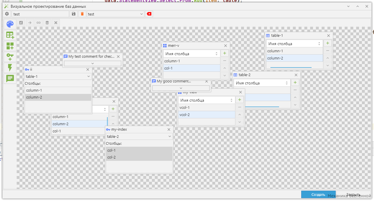Select column-1 in ii index panel

tap(58, 90)
